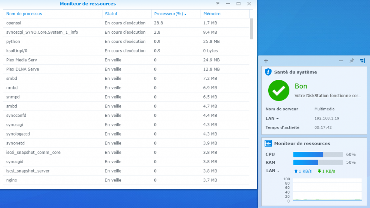
Task: Click the Santé du système widget title
Action: pos(295,72)
